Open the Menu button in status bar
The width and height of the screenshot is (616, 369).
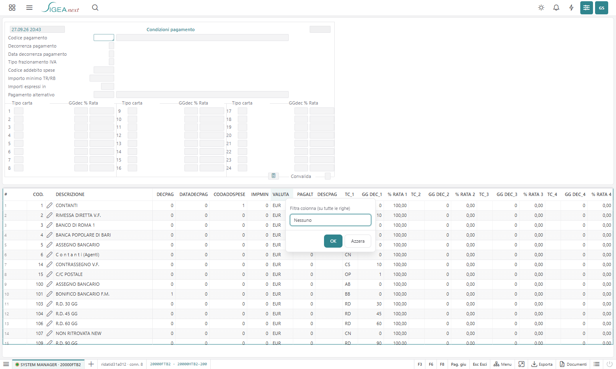click(x=503, y=364)
